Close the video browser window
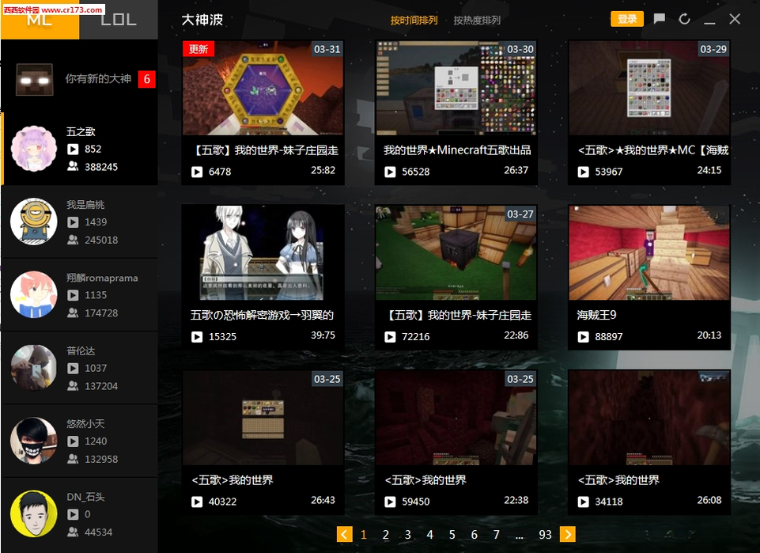The image size is (760, 553). [735, 19]
